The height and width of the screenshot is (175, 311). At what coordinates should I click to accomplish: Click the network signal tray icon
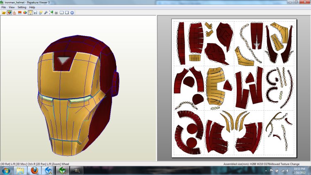click(x=283, y=170)
